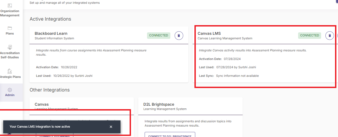Click the Blackboard Learn integration description
The height and width of the screenshot is (137, 338).
click(x=91, y=52)
